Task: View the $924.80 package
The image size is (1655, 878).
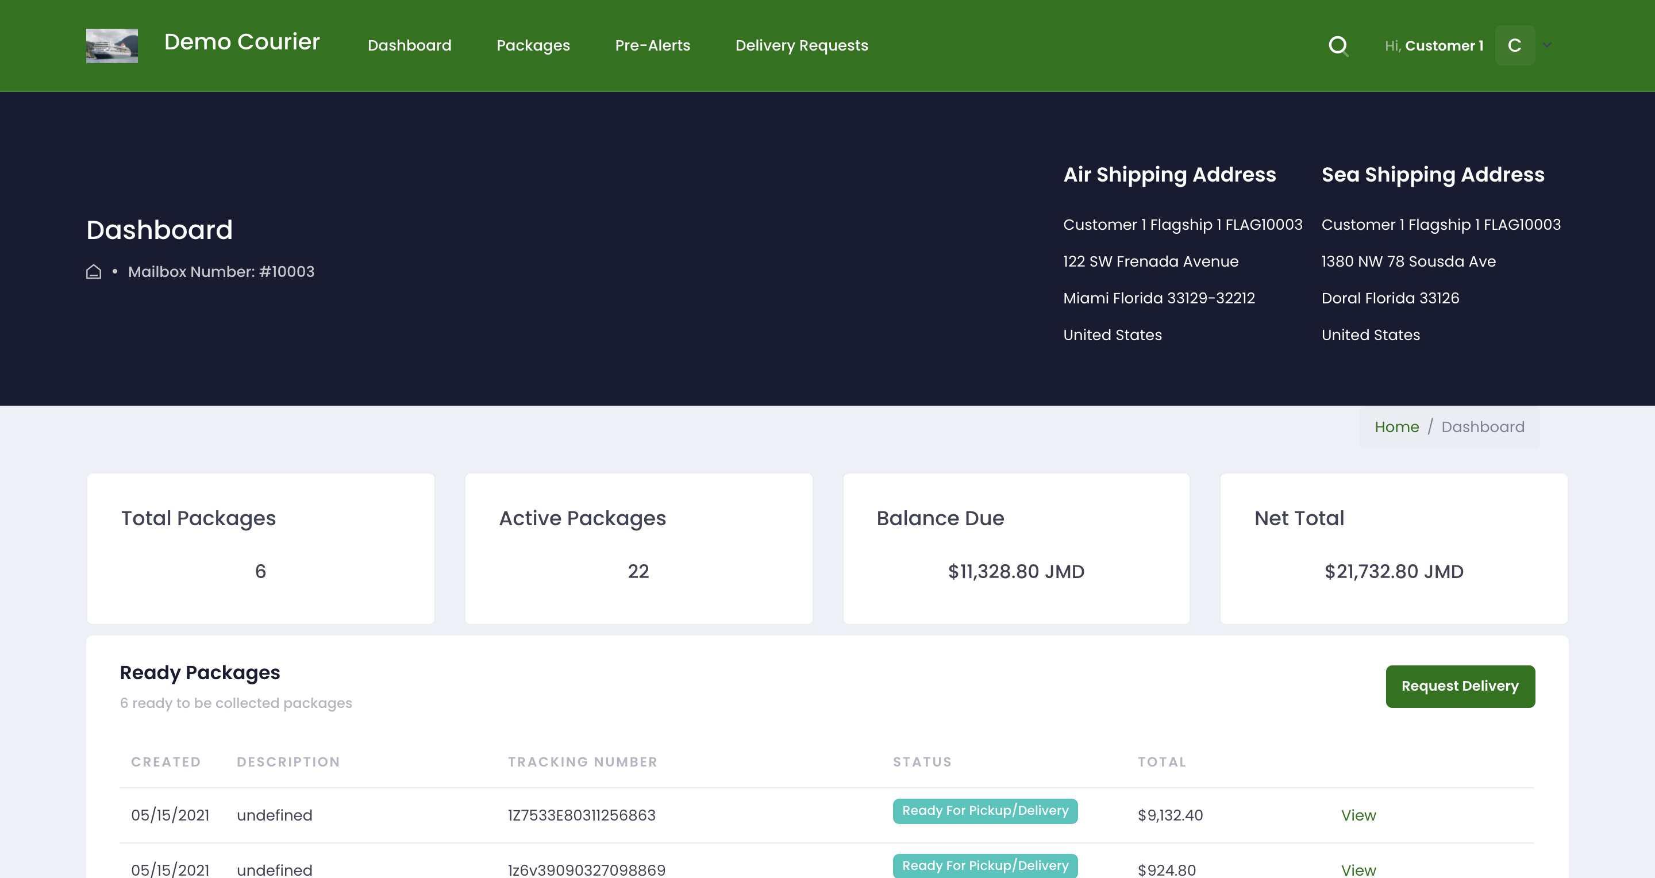Action: click(1358, 869)
